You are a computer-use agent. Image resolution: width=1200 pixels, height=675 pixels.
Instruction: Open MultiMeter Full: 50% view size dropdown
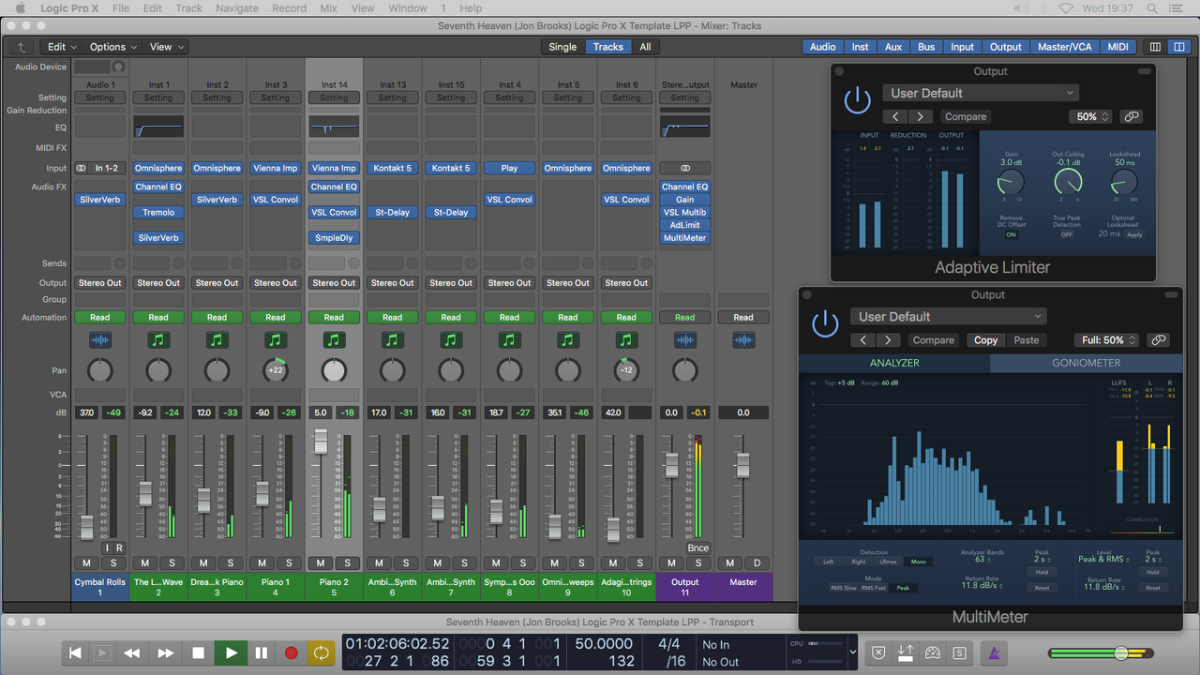(x=1106, y=340)
